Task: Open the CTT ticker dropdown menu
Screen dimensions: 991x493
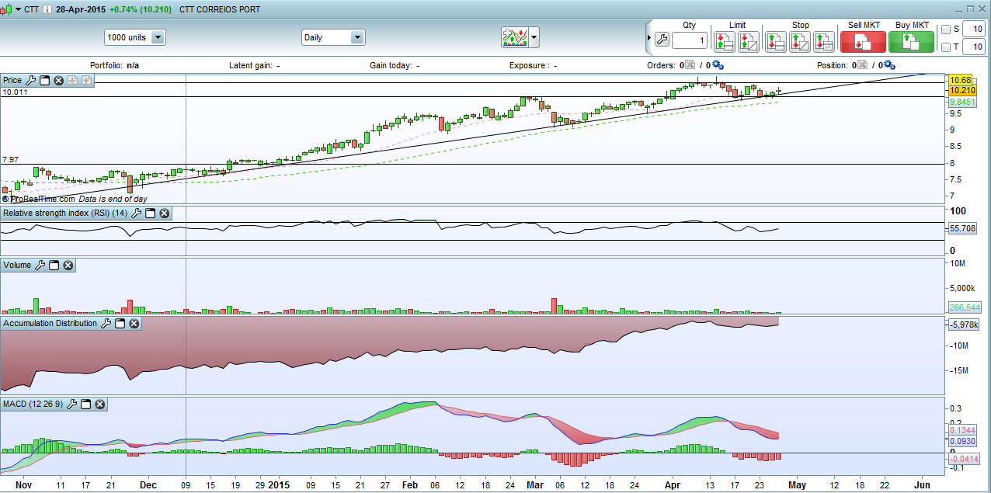Action: 18,9
